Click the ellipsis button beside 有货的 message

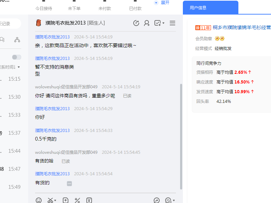[x=69, y=184]
